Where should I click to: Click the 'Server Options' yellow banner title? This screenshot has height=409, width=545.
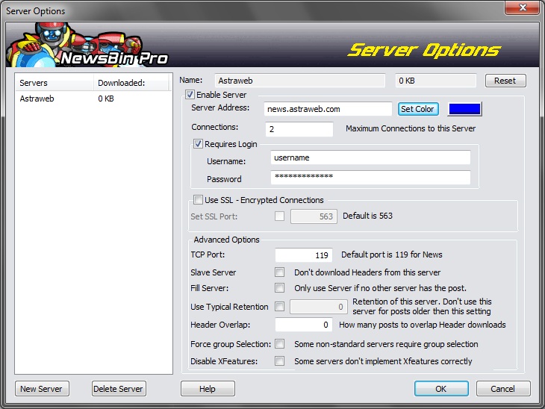(x=424, y=50)
